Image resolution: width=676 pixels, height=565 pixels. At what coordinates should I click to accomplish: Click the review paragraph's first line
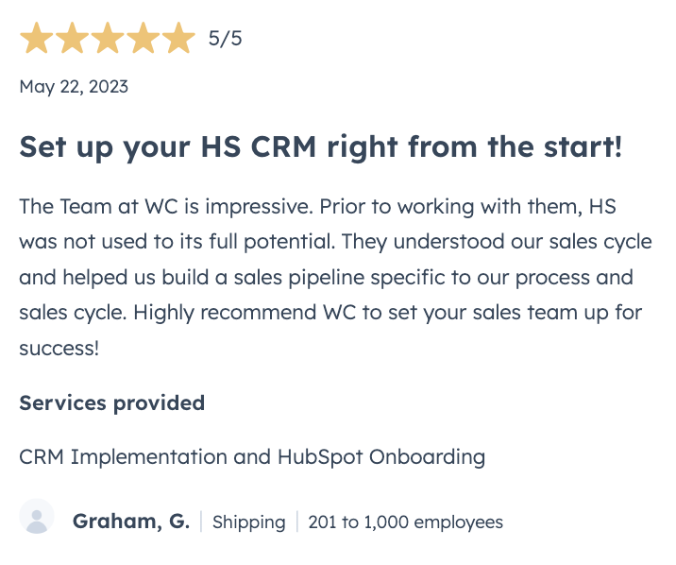click(x=318, y=207)
